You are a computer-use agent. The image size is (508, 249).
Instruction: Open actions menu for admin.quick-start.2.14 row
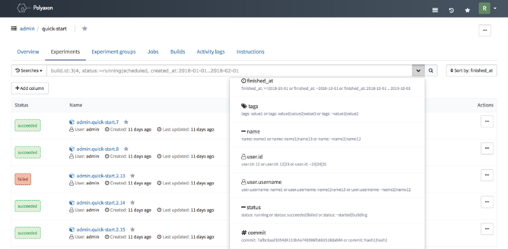(487, 201)
